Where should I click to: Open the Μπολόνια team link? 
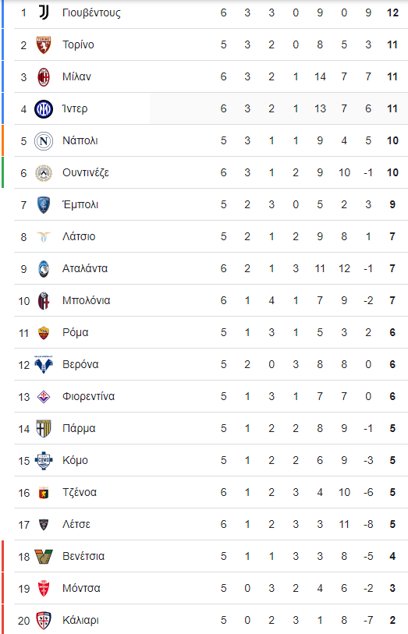click(86, 300)
